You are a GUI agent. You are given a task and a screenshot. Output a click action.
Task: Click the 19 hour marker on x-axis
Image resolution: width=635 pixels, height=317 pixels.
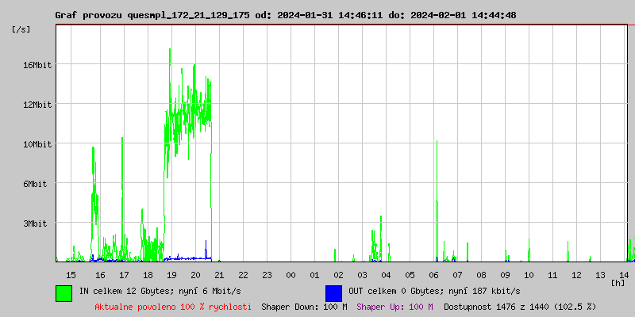pyautogui.click(x=171, y=274)
